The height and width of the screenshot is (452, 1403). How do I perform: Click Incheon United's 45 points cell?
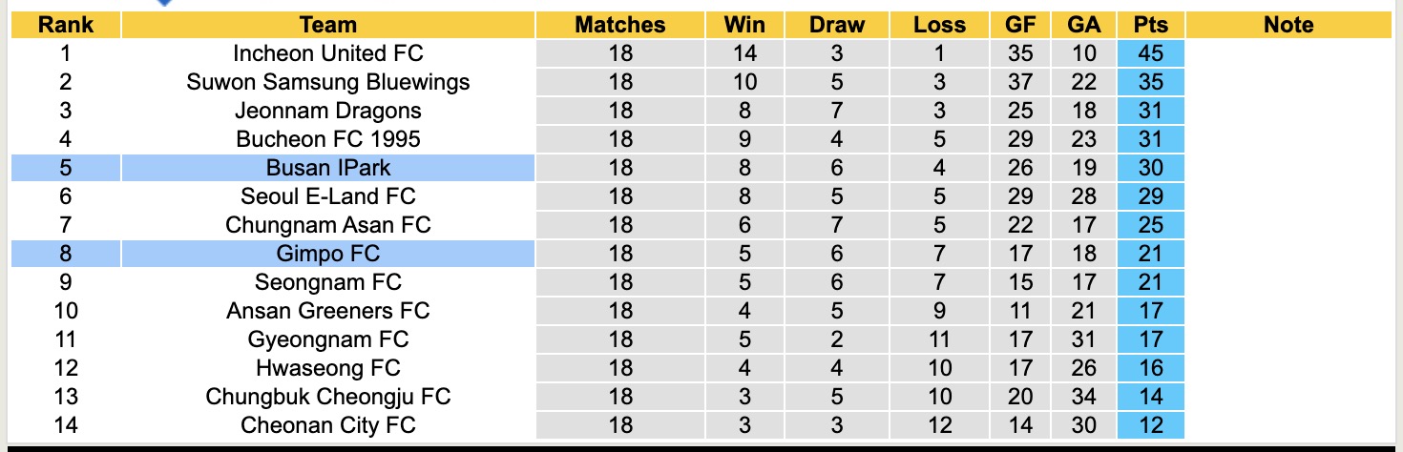coord(1151,53)
